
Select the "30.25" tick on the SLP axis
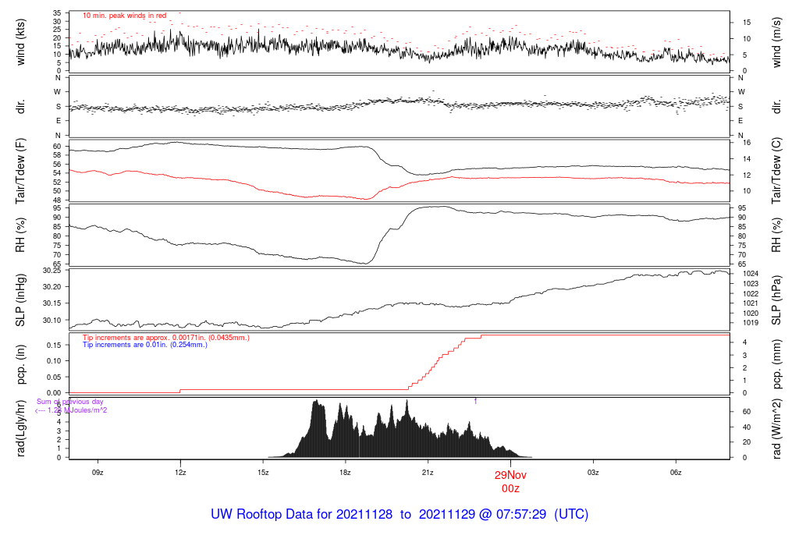(x=52, y=271)
